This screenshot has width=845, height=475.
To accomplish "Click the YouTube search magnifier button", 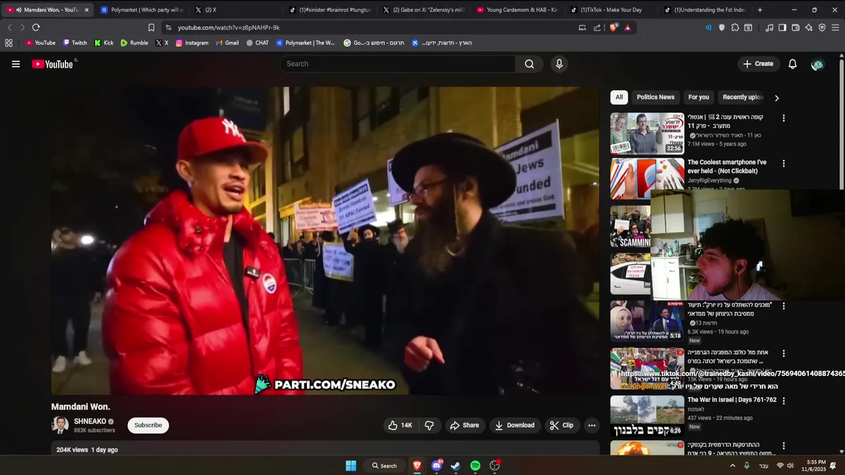I will tap(529, 64).
